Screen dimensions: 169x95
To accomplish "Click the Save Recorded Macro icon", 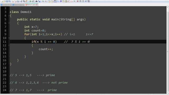I will tap(88, 1).
